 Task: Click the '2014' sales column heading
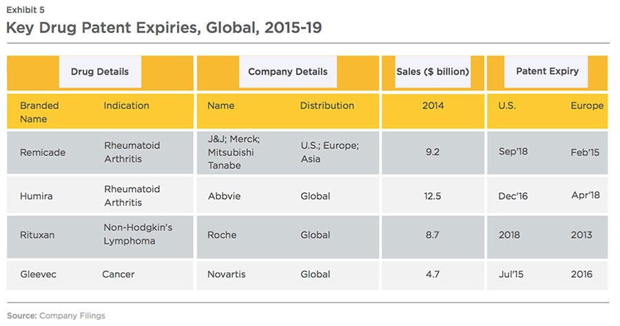click(x=433, y=105)
